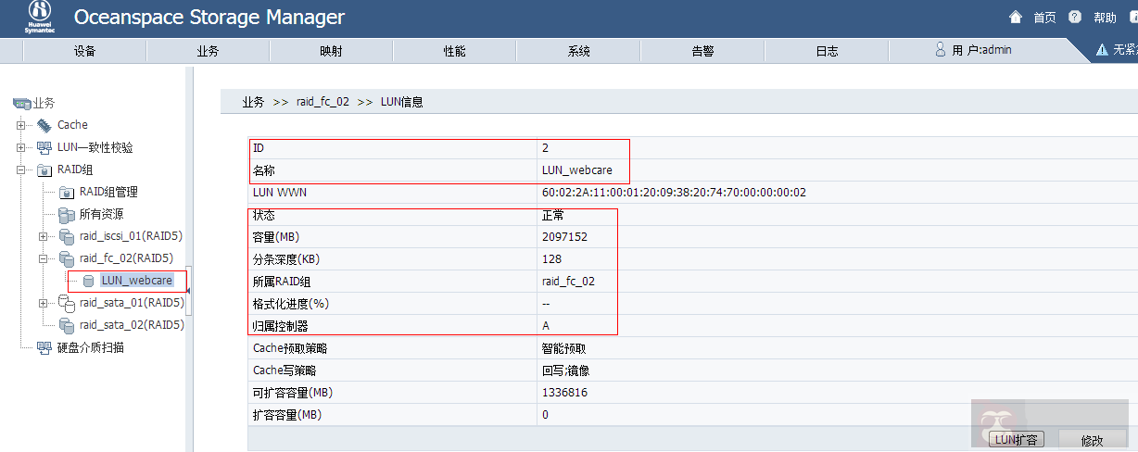Click the 用户:admin label

coord(982,50)
